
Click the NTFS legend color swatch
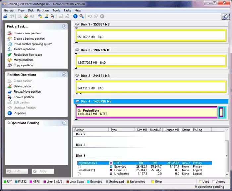click(x=31, y=181)
